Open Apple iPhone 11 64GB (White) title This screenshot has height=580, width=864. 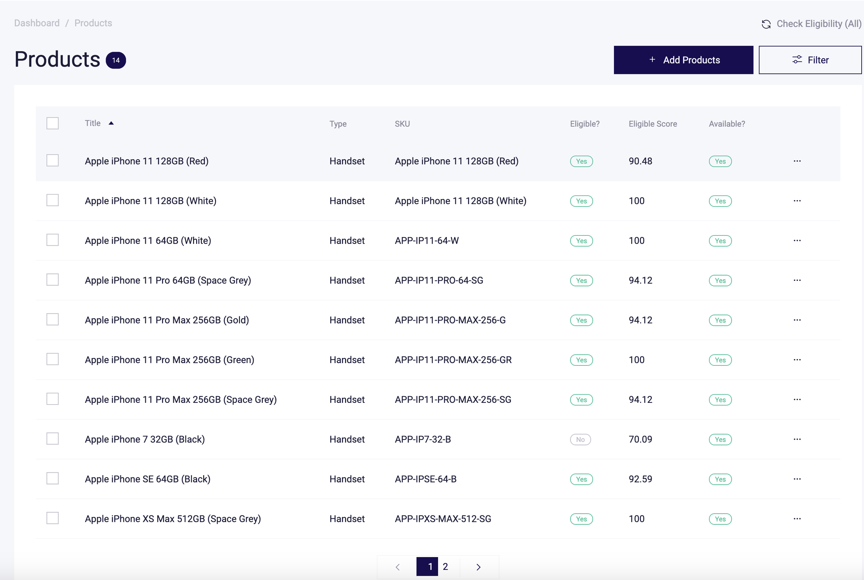tap(148, 241)
